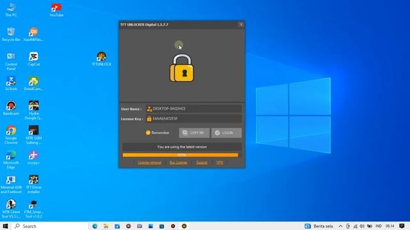Open the MTK Client Tool desktop icon
Image resolution: width=410 pixels, height=230 pixels.
[x=11, y=209]
